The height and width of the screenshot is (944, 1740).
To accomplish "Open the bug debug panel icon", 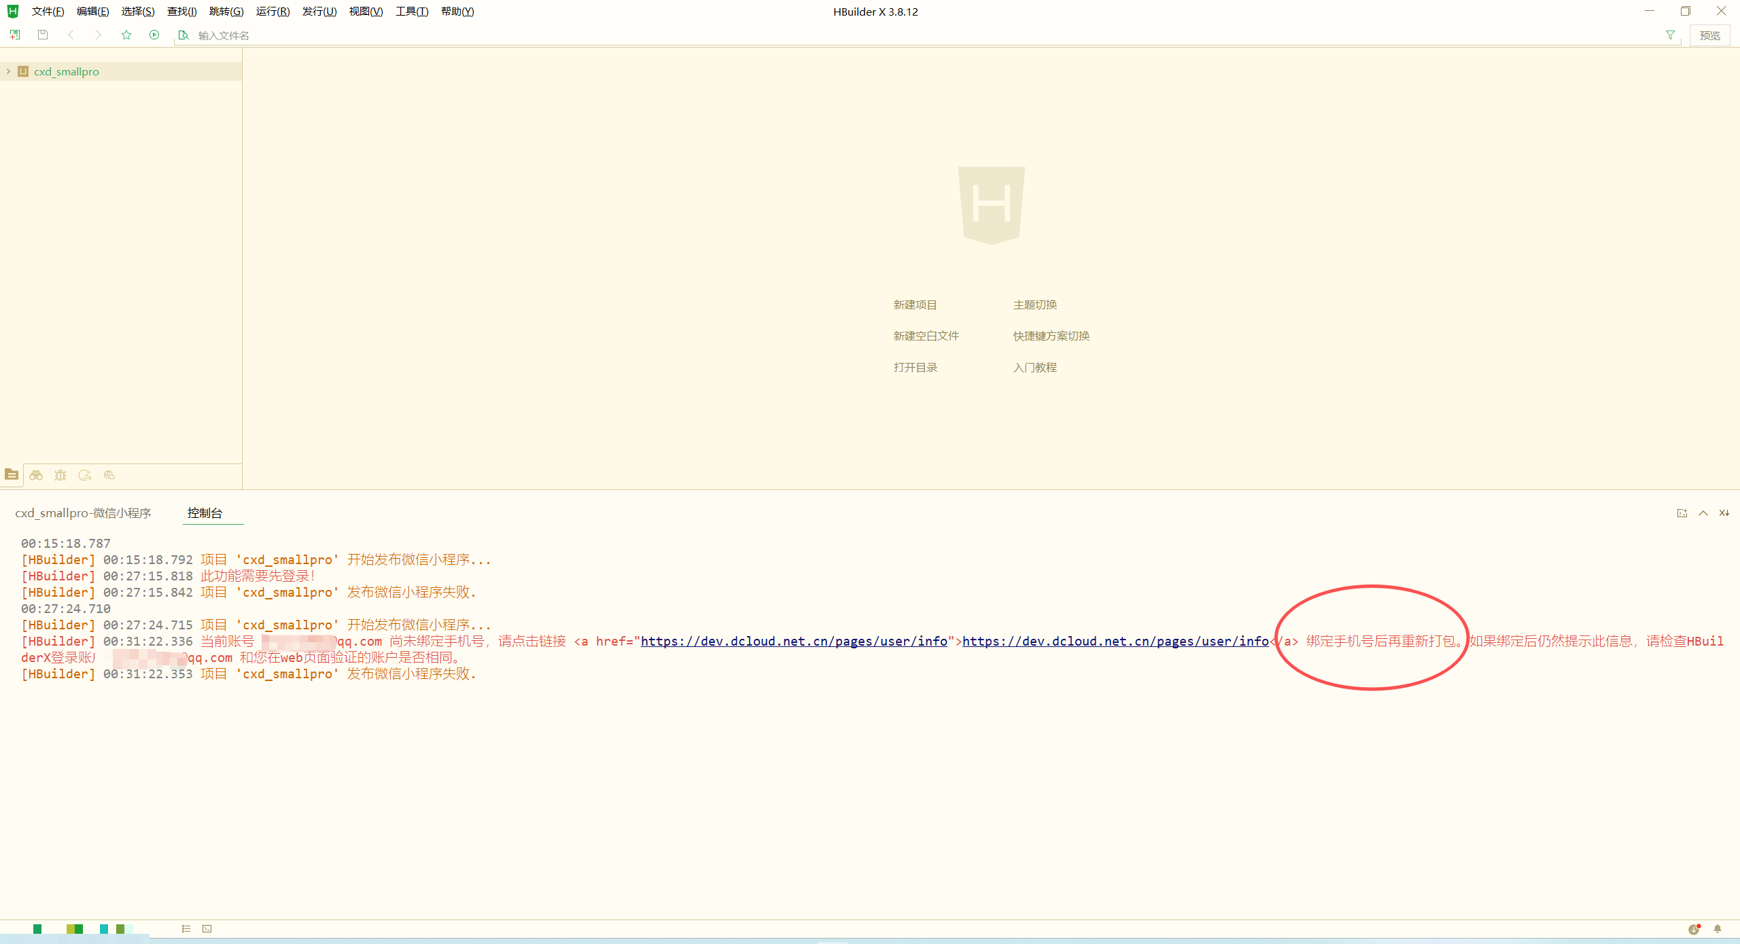I will (60, 475).
